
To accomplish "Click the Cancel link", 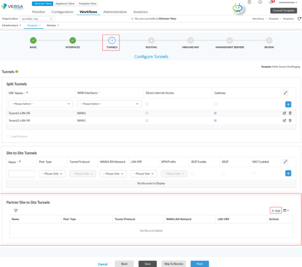I will pyautogui.click(x=103, y=264).
